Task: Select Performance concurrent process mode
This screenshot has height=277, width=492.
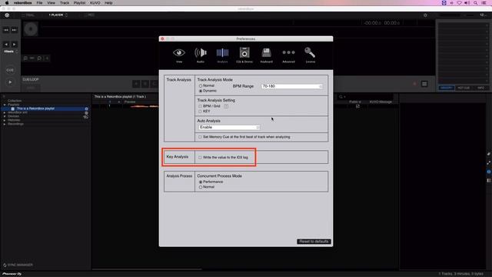Action: [x=201, y=182]
